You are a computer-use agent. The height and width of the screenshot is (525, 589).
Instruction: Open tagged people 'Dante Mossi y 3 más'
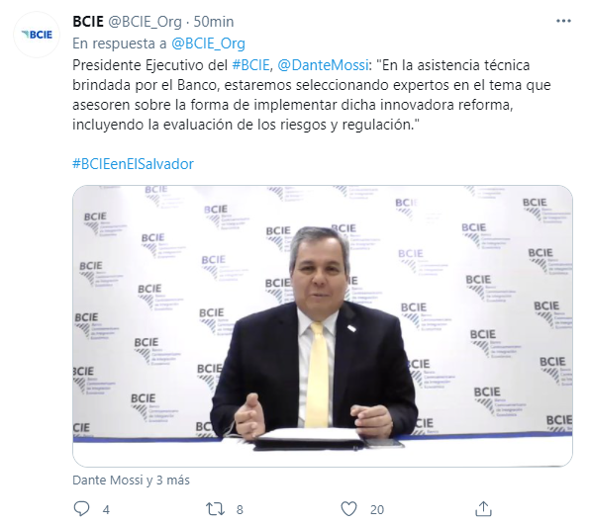[x=131, y=480]
